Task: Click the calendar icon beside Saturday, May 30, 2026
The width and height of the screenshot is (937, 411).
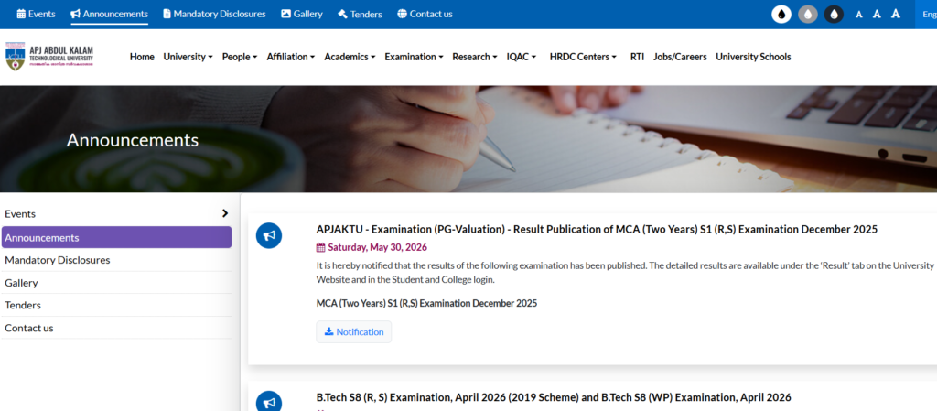Action: click(x=321, y=247)
